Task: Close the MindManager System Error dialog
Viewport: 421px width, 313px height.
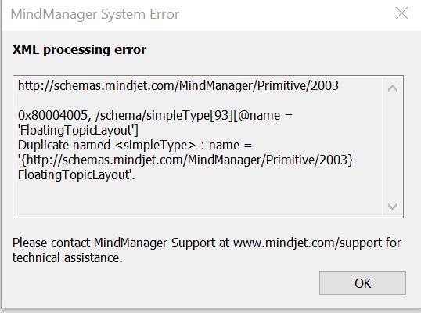Action: [x=401, y=13]
